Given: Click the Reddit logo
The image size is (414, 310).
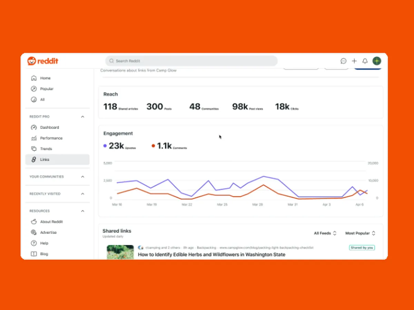Looking at the screenshot, I should (43, 61).
